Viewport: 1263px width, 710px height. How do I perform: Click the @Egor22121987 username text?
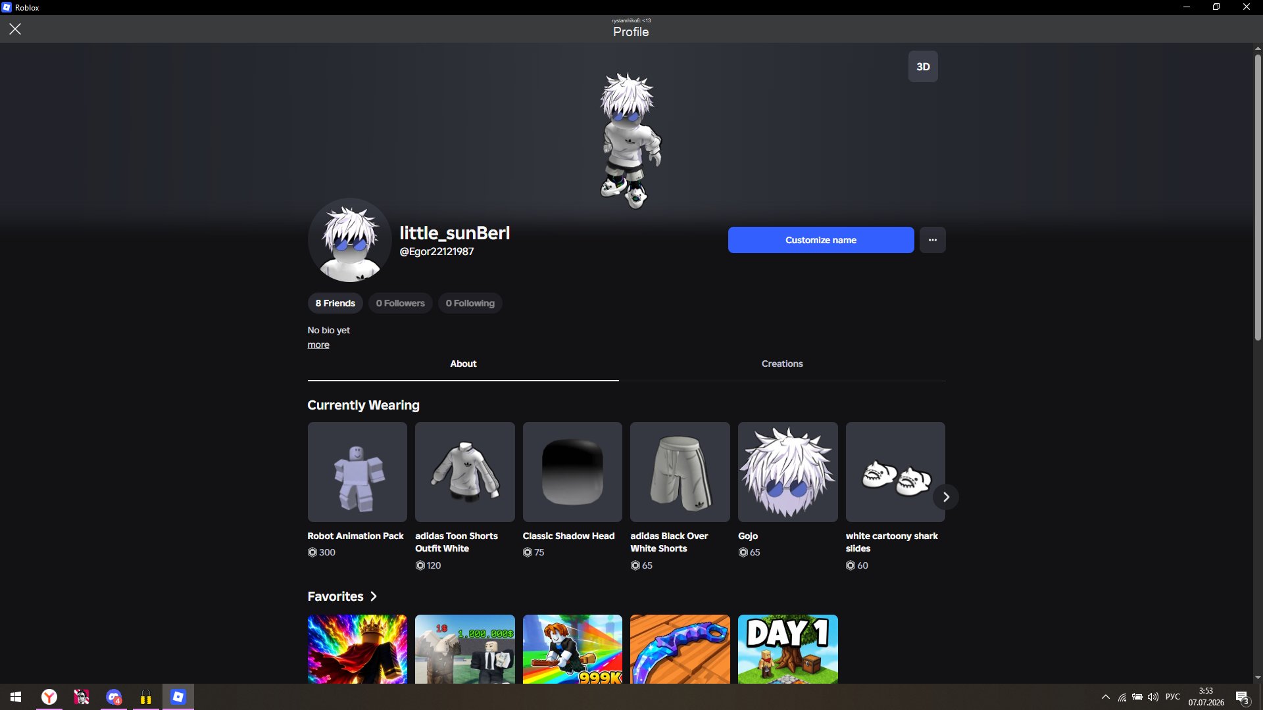click(x=437, y=252)
